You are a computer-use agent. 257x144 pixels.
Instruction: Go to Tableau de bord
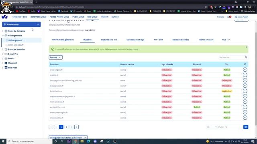click(x=20, y=17)
